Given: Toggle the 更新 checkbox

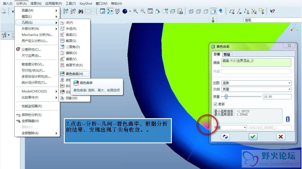Looking at the screenshot, I should coord(215,104).
